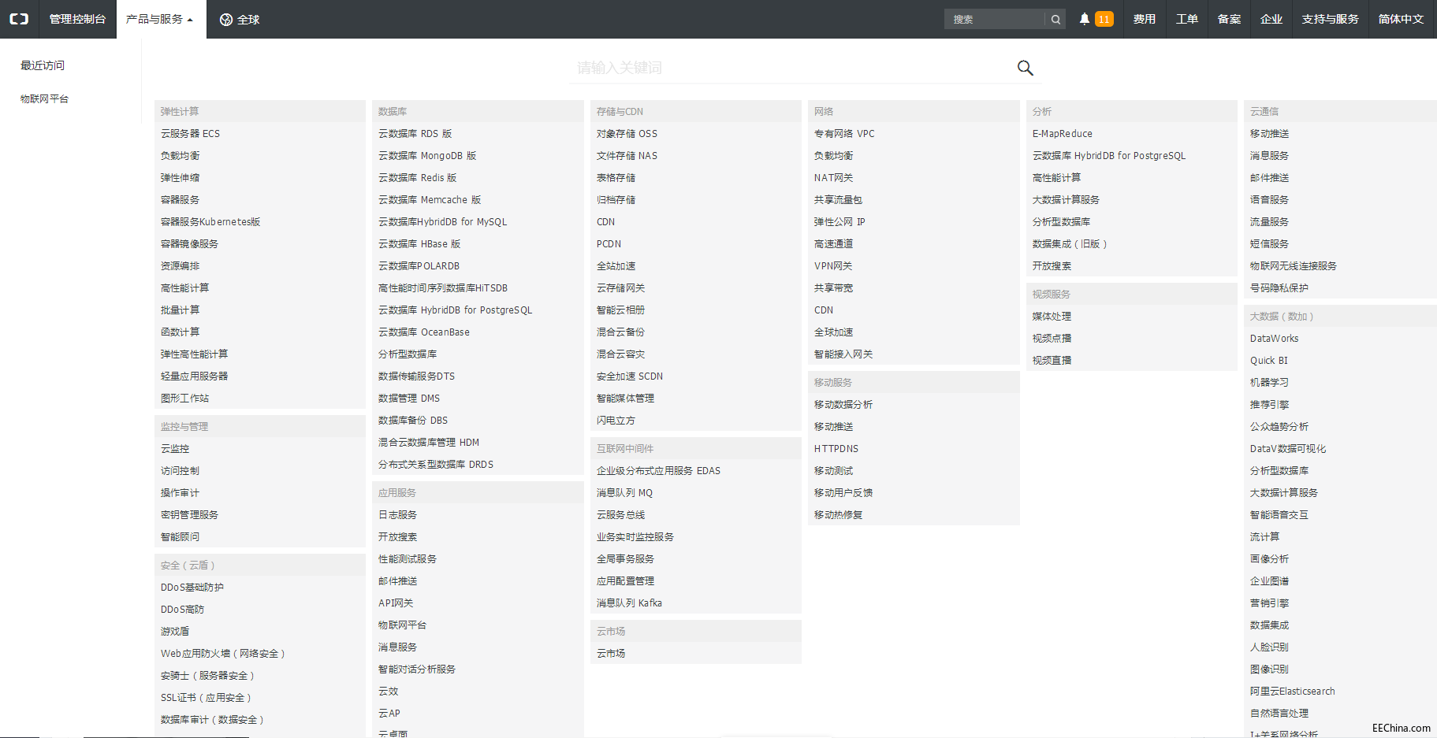Open 物联网平台 under 应用服务
1437x738 pixels.
coord(402,625)
